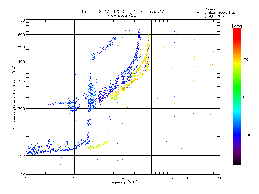Click the y-axis tick label '600'
The image size is (259, 194).
(x=21, y=35)
